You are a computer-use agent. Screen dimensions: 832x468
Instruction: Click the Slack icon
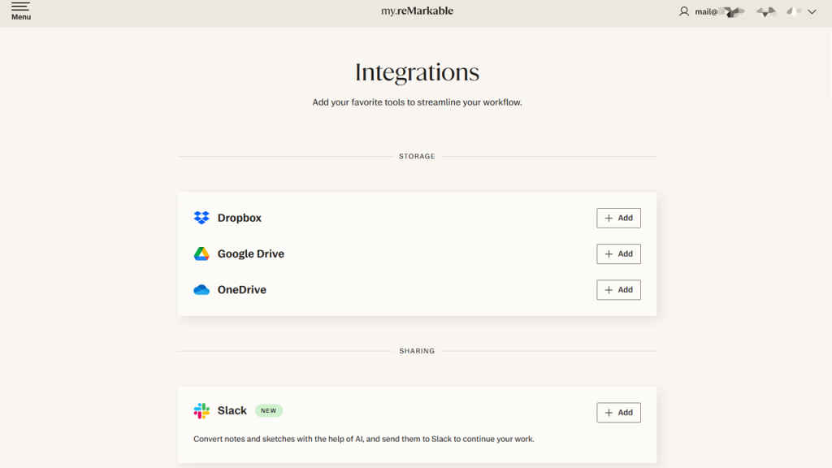point(201,410)
